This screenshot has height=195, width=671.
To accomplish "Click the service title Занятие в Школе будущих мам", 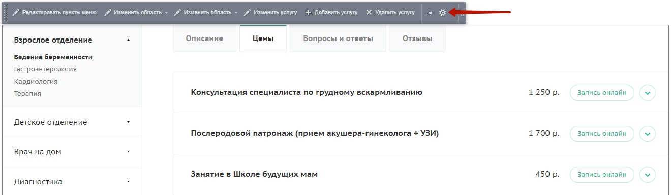I will click(254, 174).
